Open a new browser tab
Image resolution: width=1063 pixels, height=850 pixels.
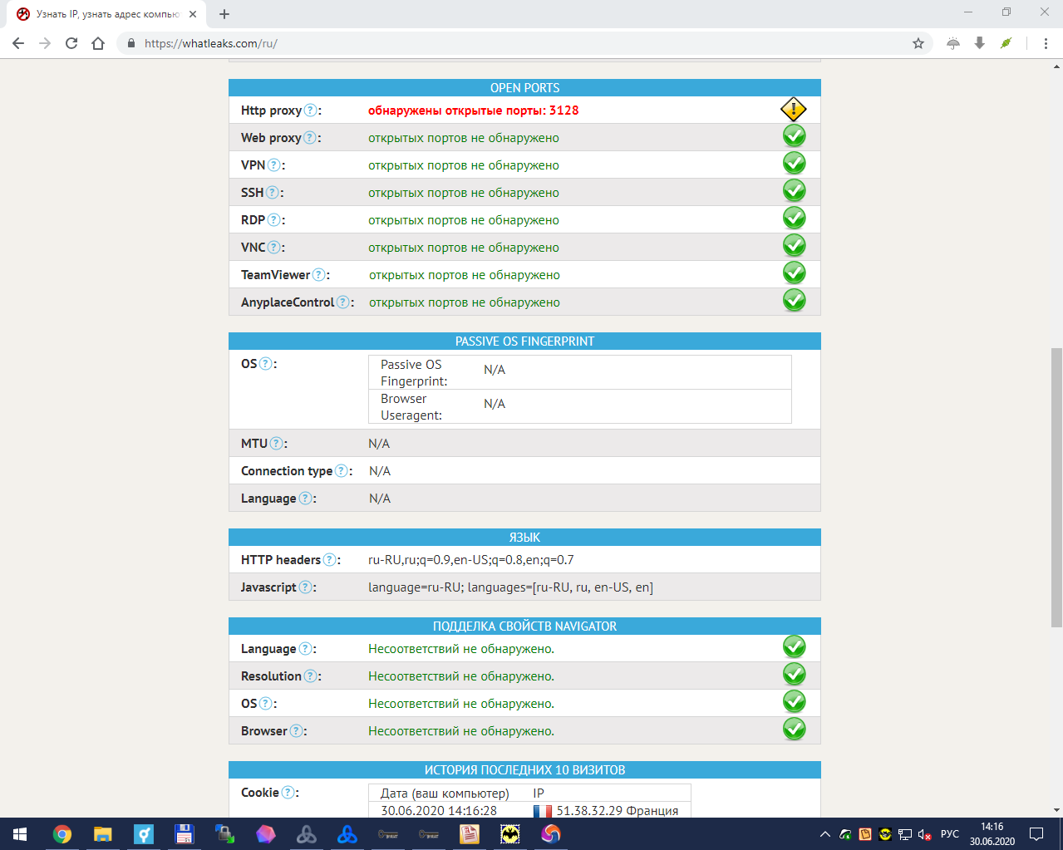pos(224,14)
